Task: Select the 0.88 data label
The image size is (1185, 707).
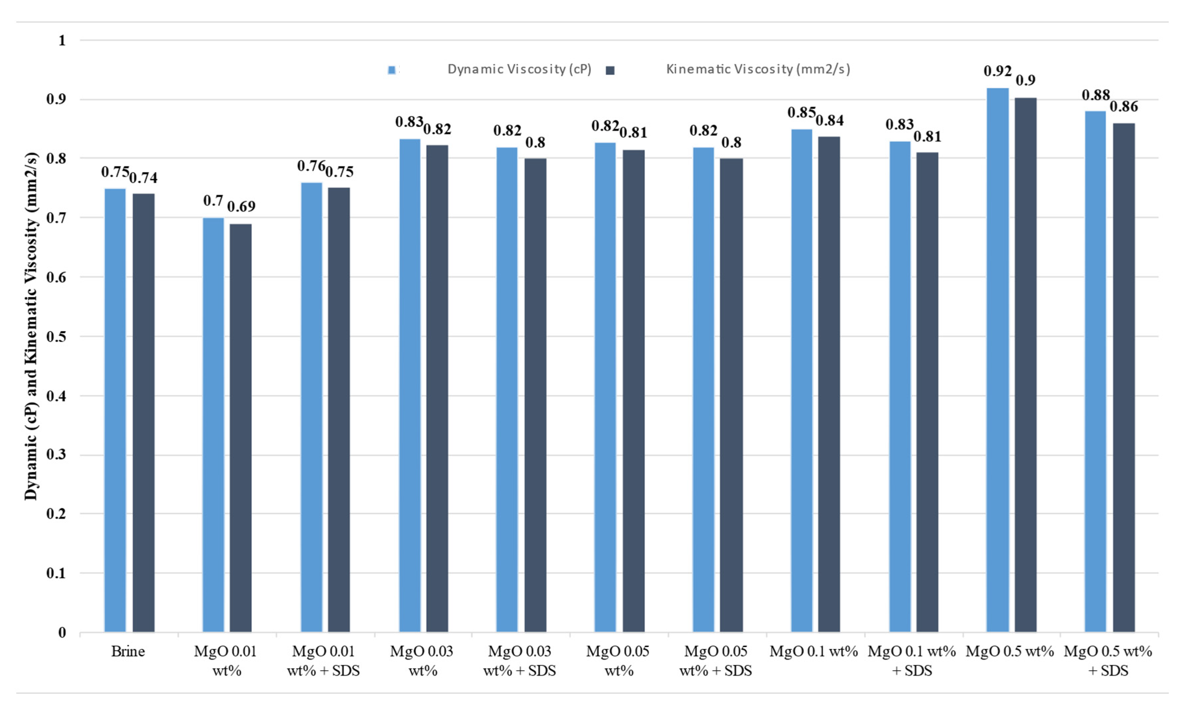Action: [x=1095, y=95]
